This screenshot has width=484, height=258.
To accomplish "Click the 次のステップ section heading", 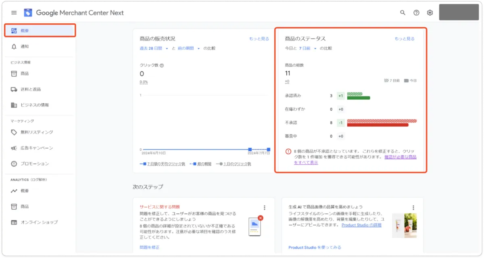I will tap(148, 187).
